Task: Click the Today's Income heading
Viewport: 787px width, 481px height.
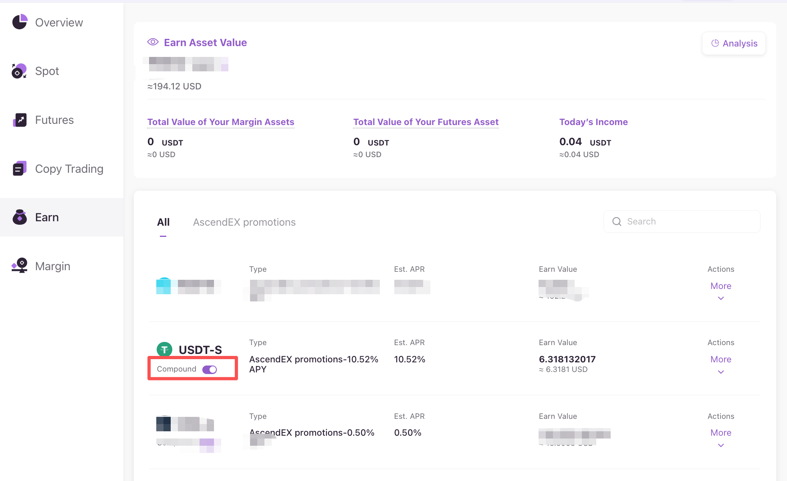Action: click(593, 122)
